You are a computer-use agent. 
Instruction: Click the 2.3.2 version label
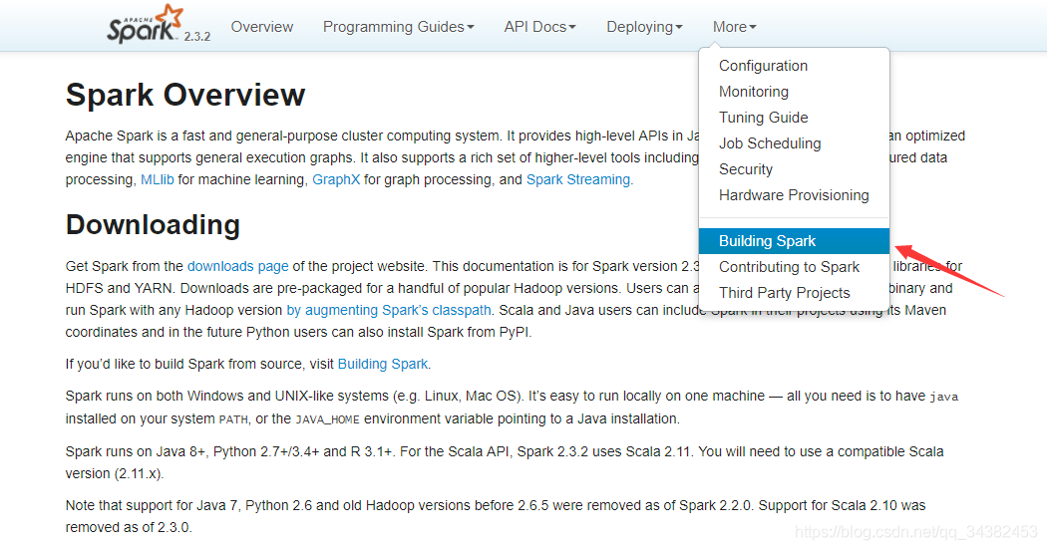tap(197, 37)
